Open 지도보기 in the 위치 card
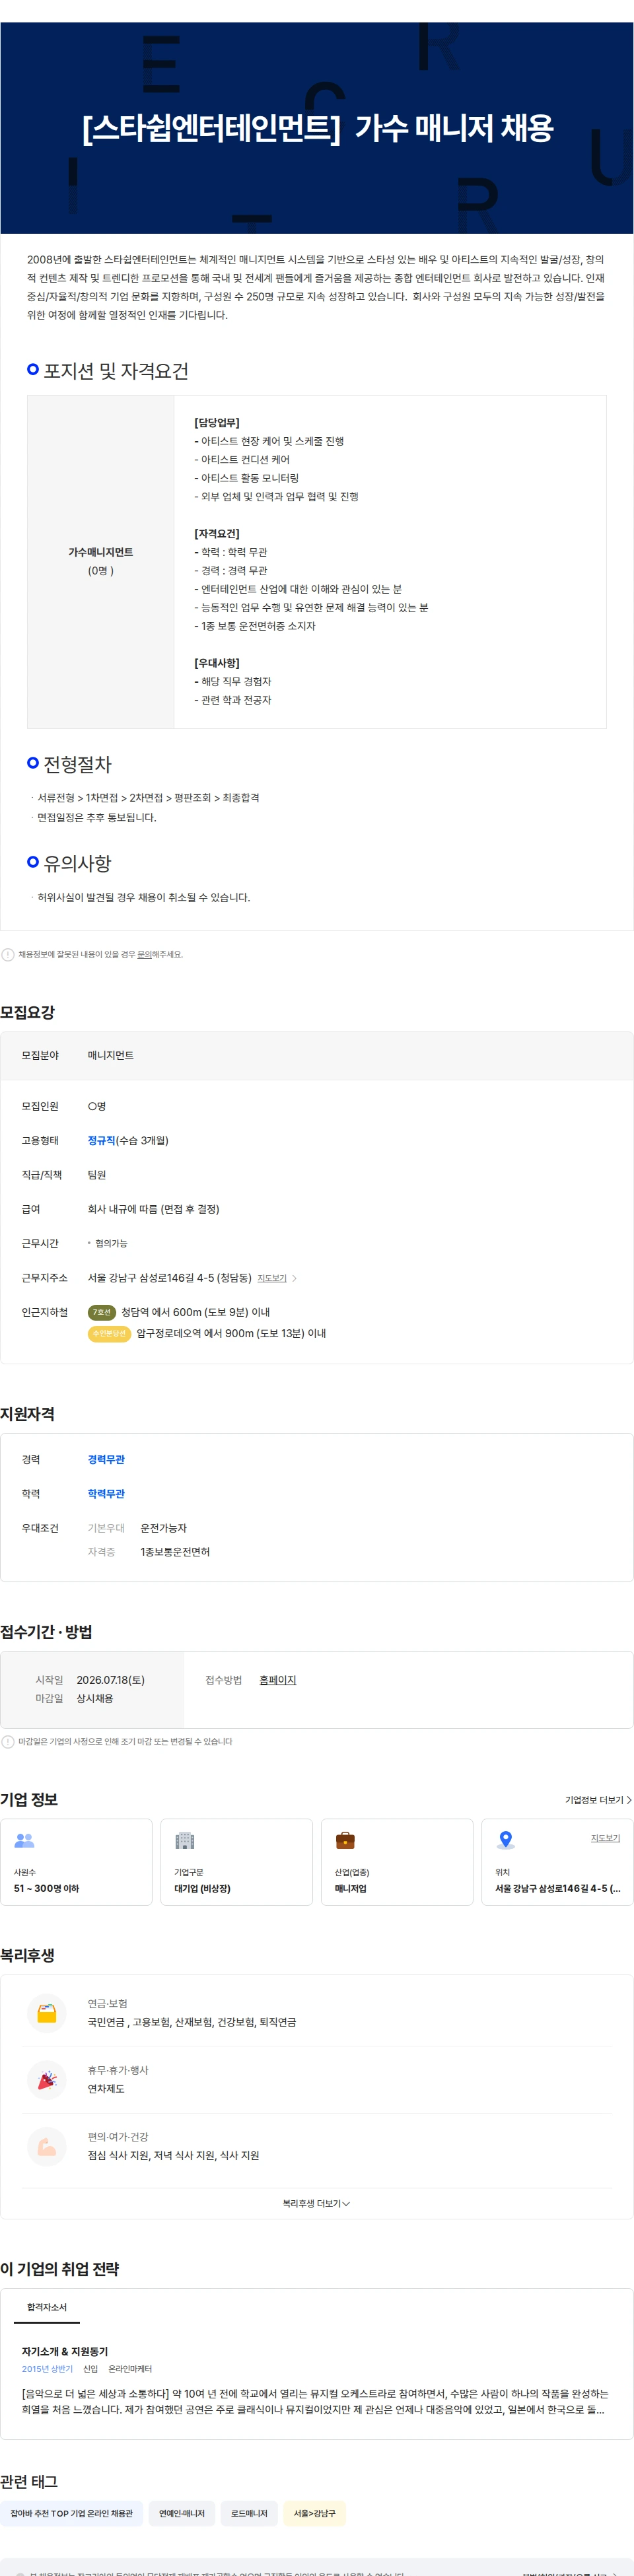Image resolution: width=634 pixels, height=2576 pixels. point(605,1838)
